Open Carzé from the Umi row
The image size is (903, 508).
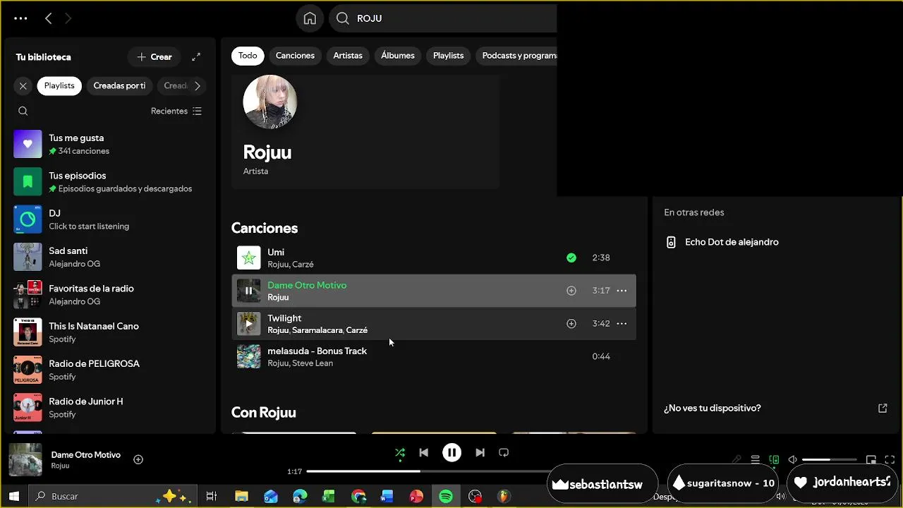point(303,265)
